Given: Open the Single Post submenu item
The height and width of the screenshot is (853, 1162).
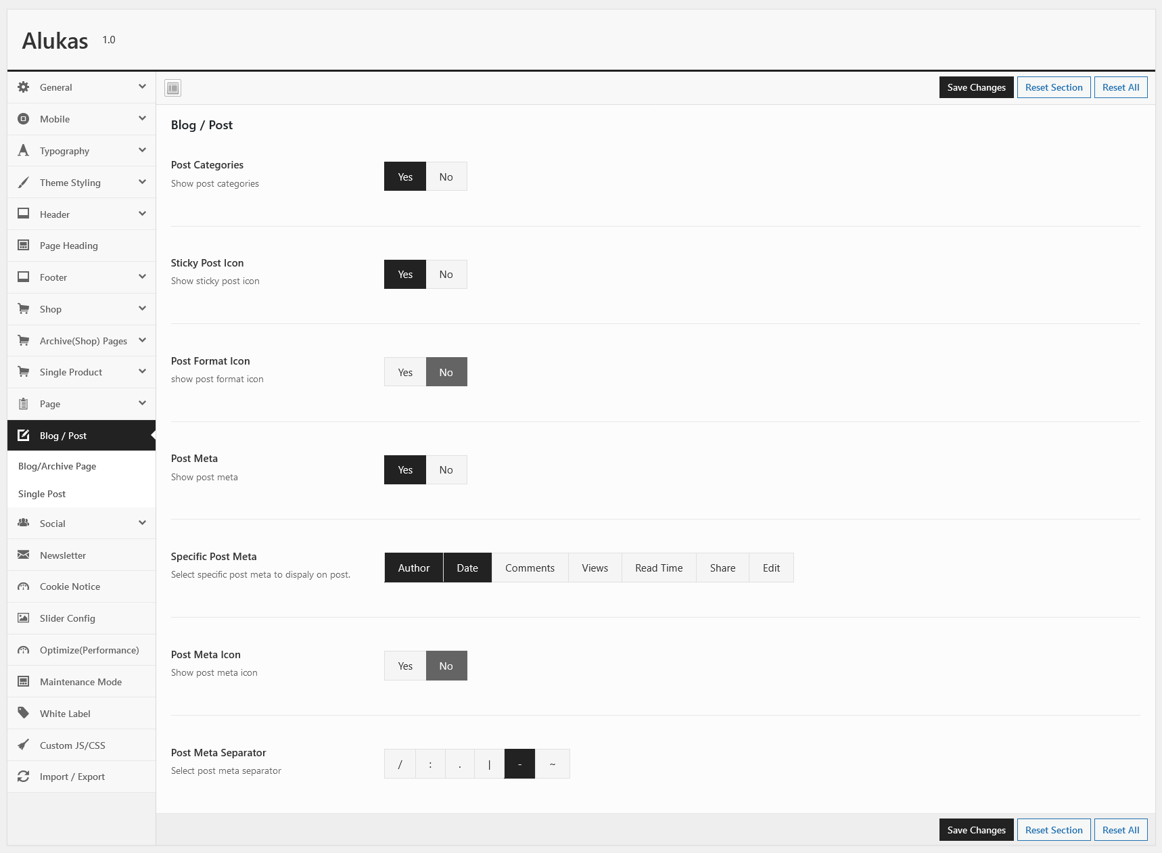Looking at the screenshot, I should click(42, 494).
